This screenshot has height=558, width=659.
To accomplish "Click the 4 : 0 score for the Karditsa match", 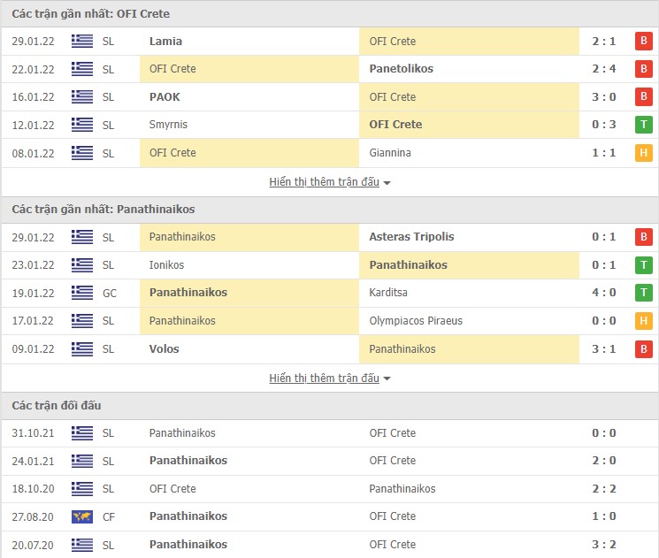I will [x=604, y=293].
